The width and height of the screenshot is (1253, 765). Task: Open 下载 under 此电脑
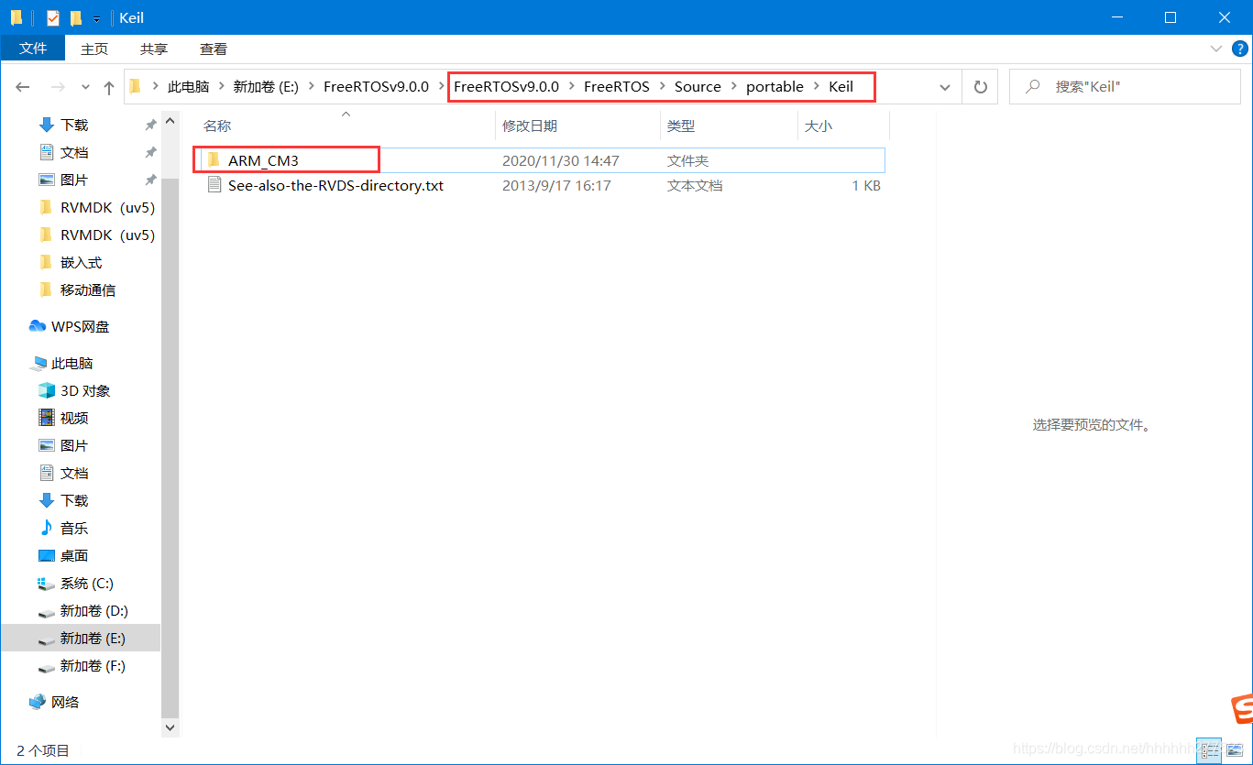(74, 500)
